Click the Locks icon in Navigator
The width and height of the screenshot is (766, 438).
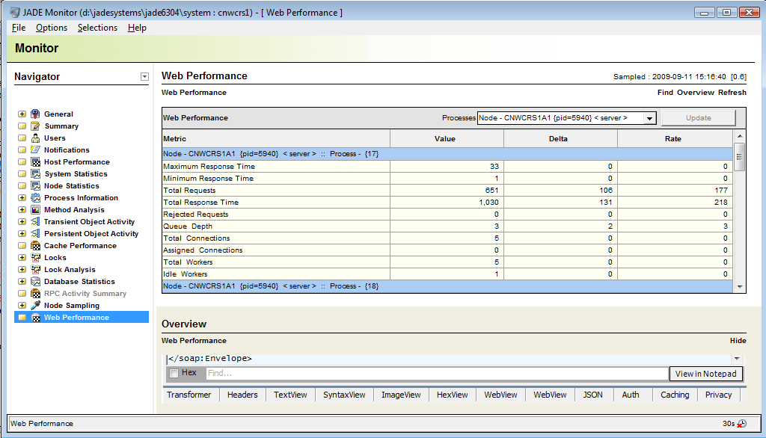point(35,257)
